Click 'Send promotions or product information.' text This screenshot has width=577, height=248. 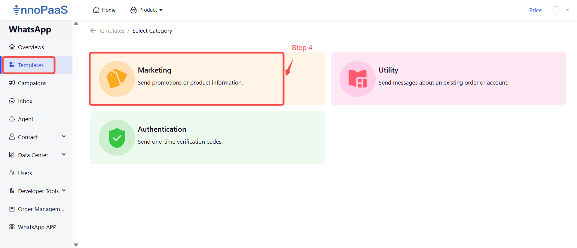coord(190,83)
